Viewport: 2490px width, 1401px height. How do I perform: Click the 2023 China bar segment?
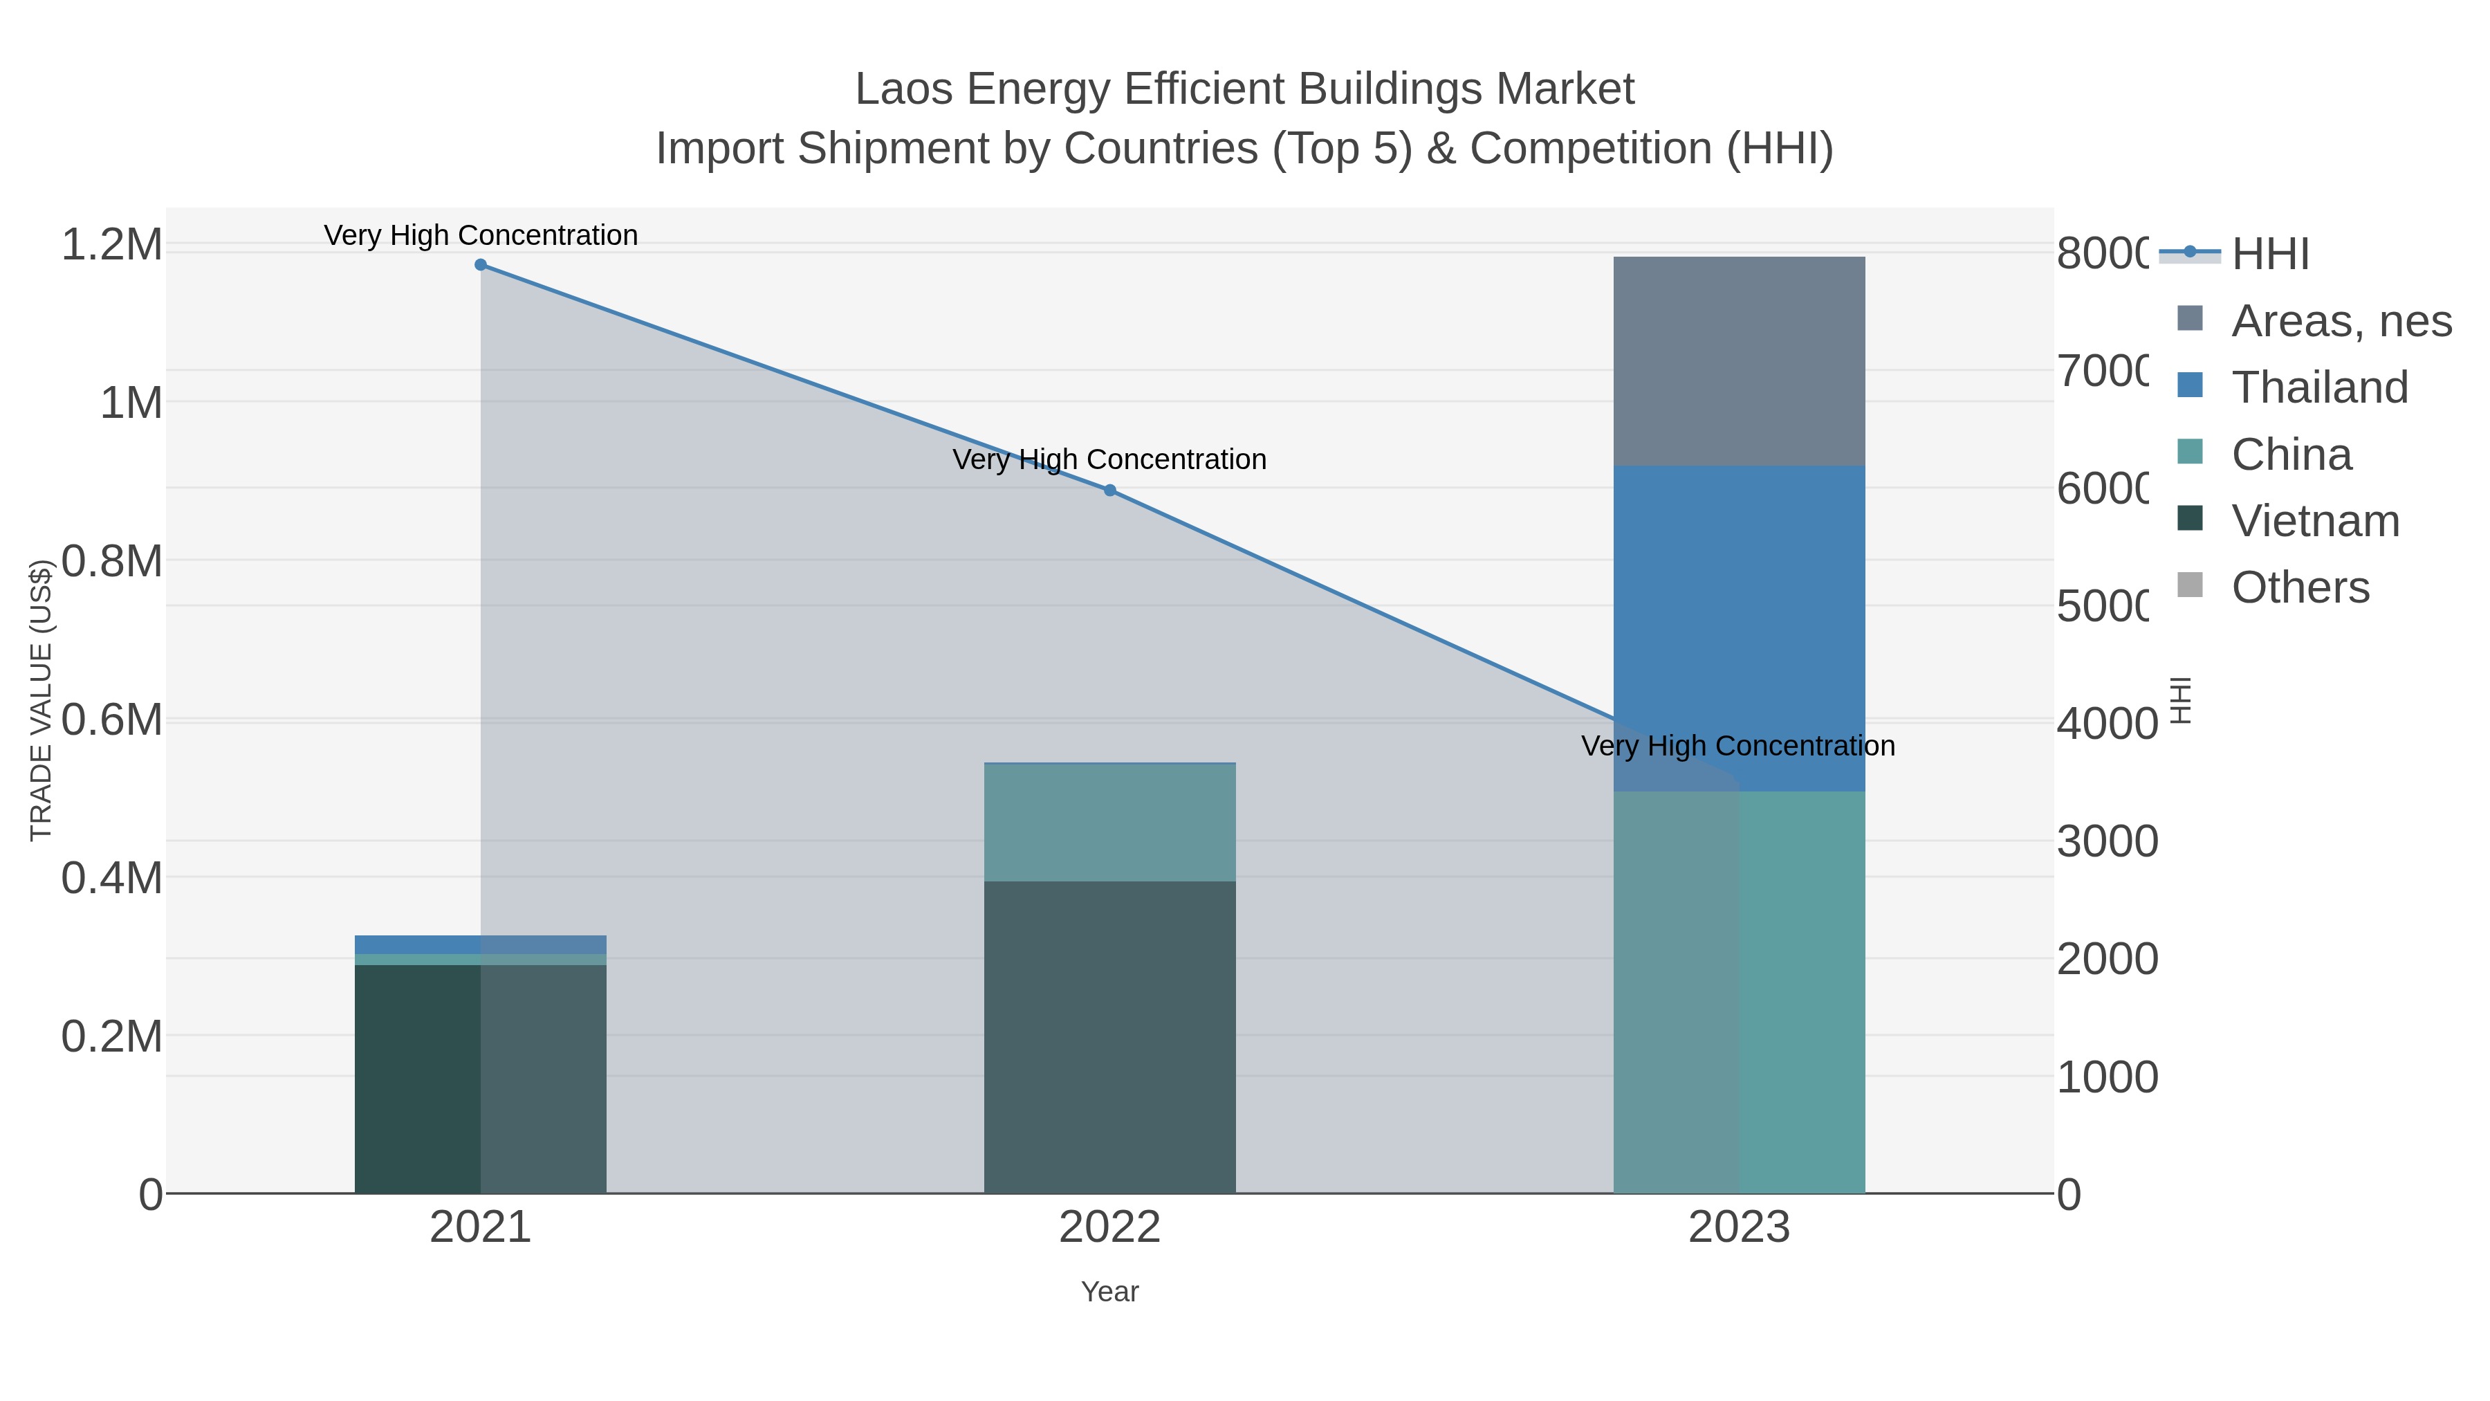coord(1739,992)
